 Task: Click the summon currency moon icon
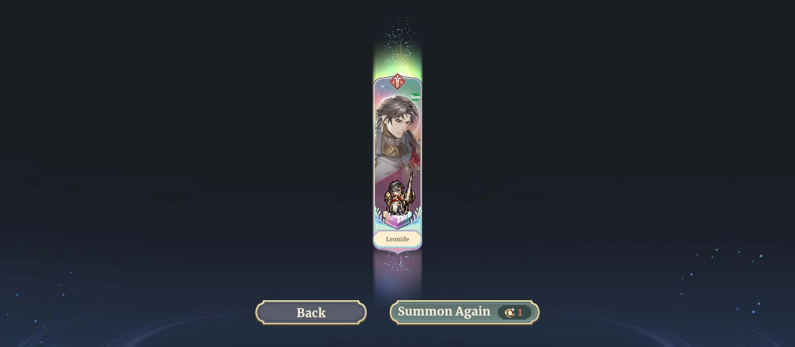click(x=509, y=313)
